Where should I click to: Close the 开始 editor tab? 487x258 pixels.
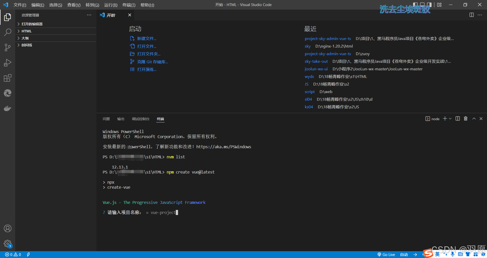pos(130,15)
